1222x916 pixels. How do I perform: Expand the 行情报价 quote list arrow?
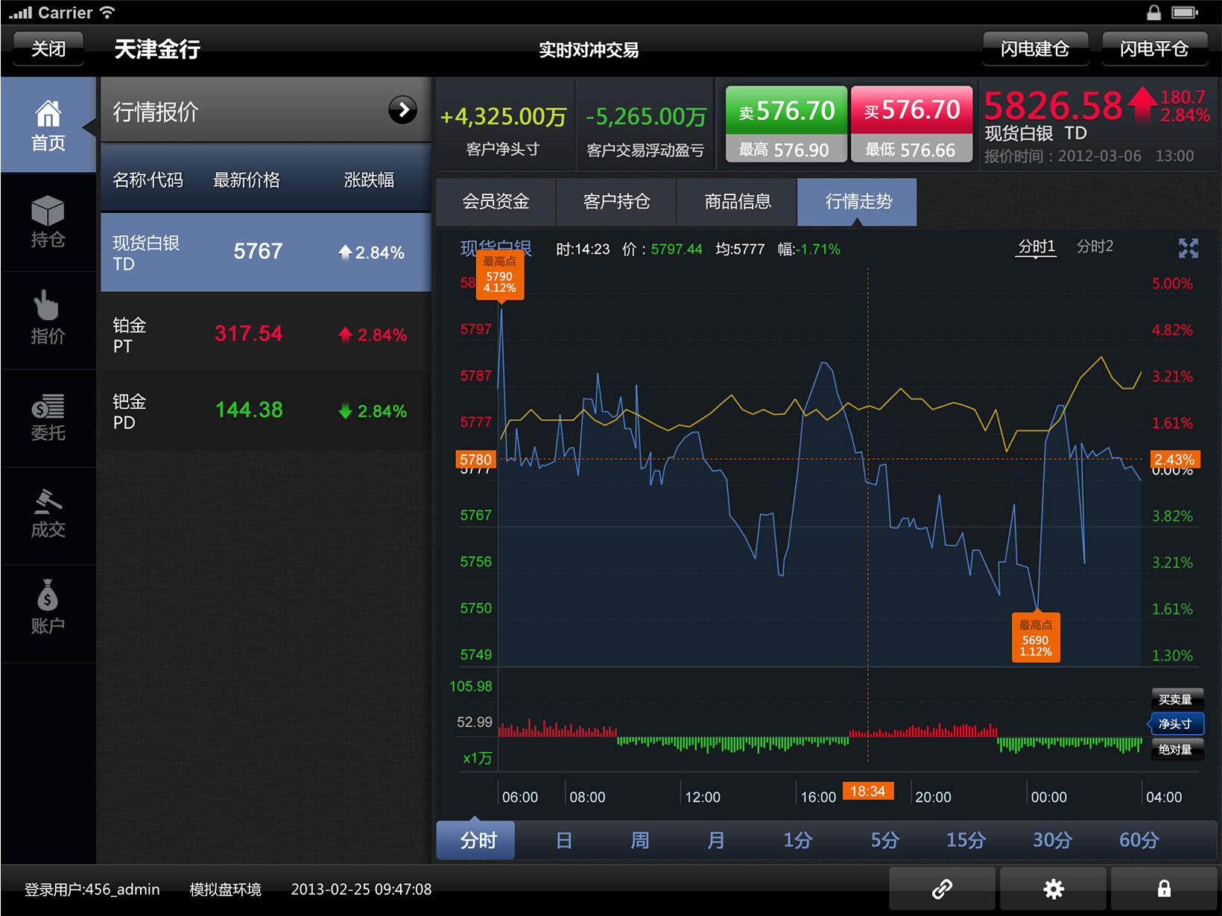[403, 110]
